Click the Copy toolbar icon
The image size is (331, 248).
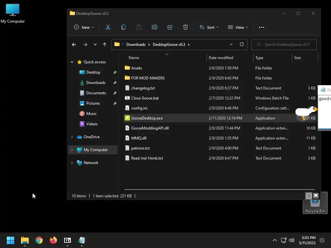click(123, 27)
